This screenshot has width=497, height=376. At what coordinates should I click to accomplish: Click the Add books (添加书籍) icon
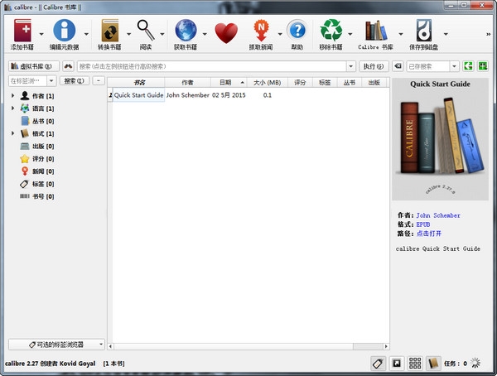coord(23,31)
